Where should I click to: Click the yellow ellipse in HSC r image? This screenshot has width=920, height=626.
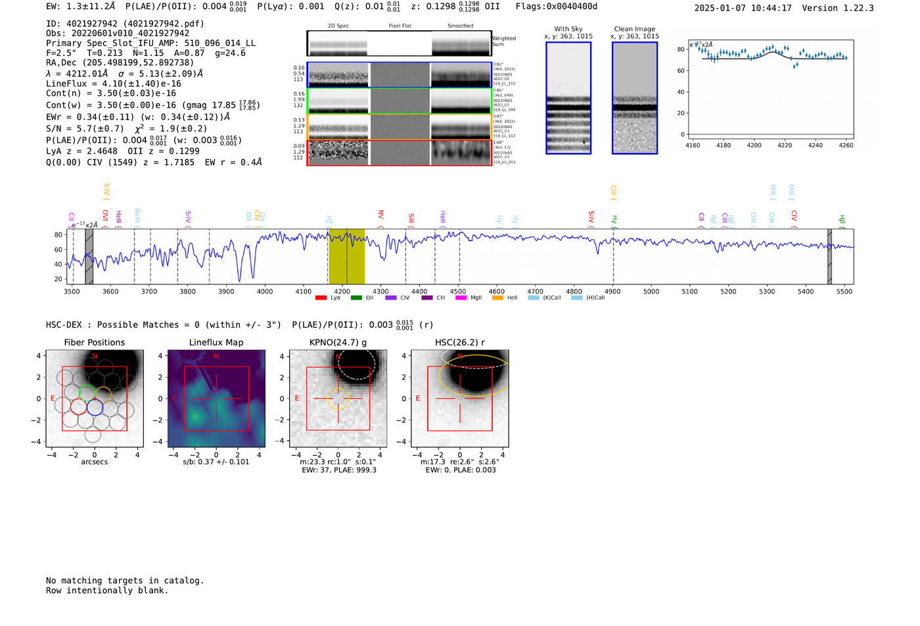[x=474, y=375]
